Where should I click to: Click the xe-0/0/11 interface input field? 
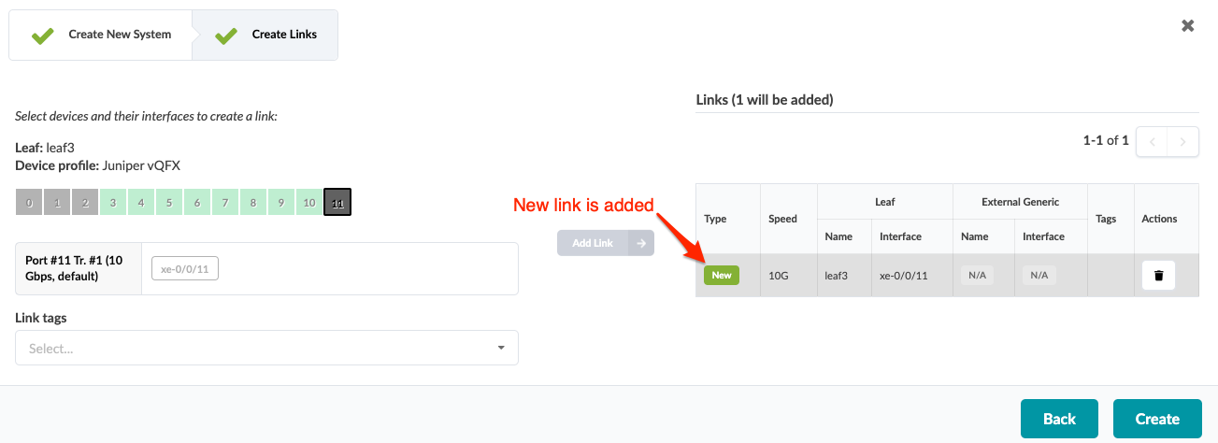(191, 269)
